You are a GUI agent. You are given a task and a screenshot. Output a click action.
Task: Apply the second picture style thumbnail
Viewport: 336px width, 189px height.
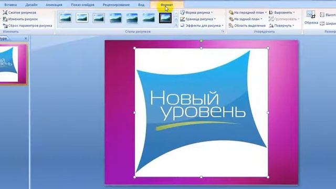pyautogui.click(x=82, y=18)
